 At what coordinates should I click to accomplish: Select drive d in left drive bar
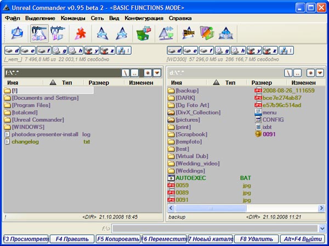[12, 50]
